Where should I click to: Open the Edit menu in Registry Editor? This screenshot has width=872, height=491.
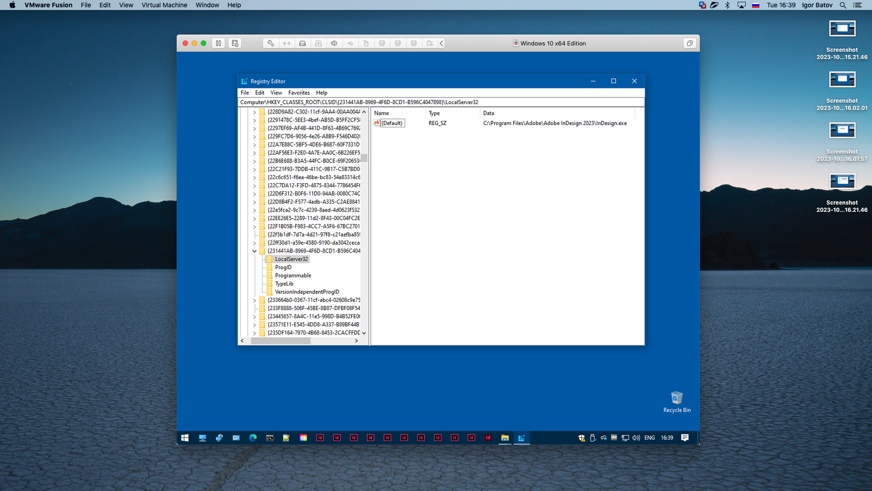(x=260, y=93)
